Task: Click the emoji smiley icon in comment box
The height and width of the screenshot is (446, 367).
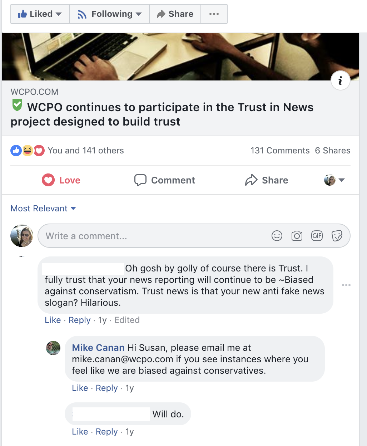Action: [x=277, y=236]
